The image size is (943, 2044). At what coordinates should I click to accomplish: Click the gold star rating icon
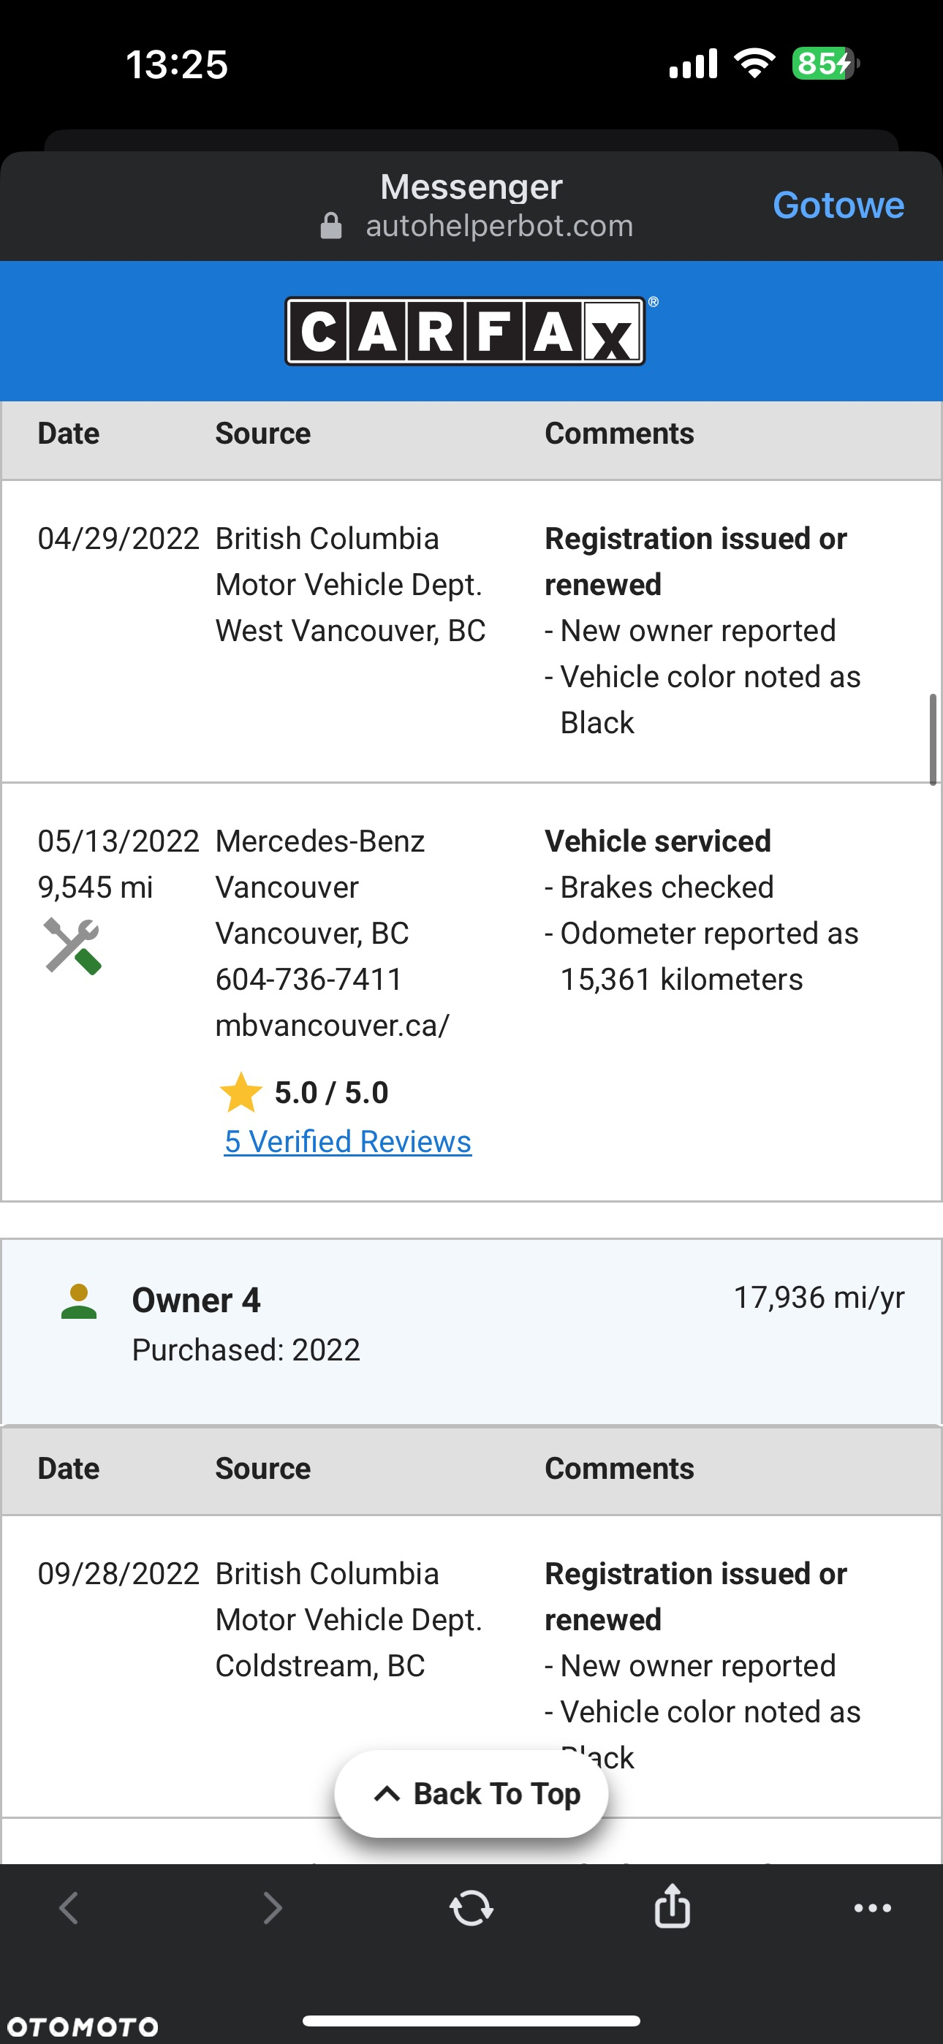pos(241,1093)
